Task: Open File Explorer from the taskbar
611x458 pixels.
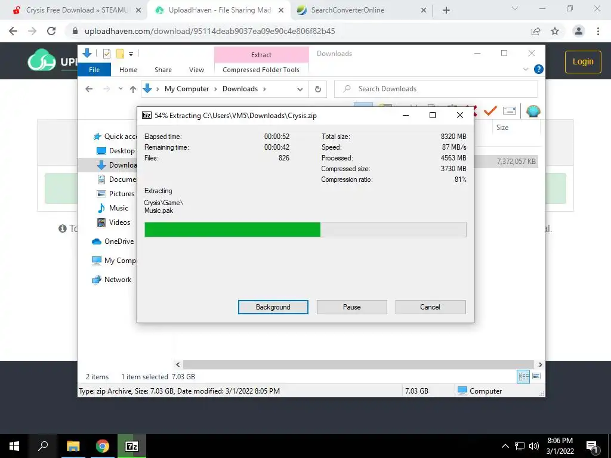Action: (73, 446)
